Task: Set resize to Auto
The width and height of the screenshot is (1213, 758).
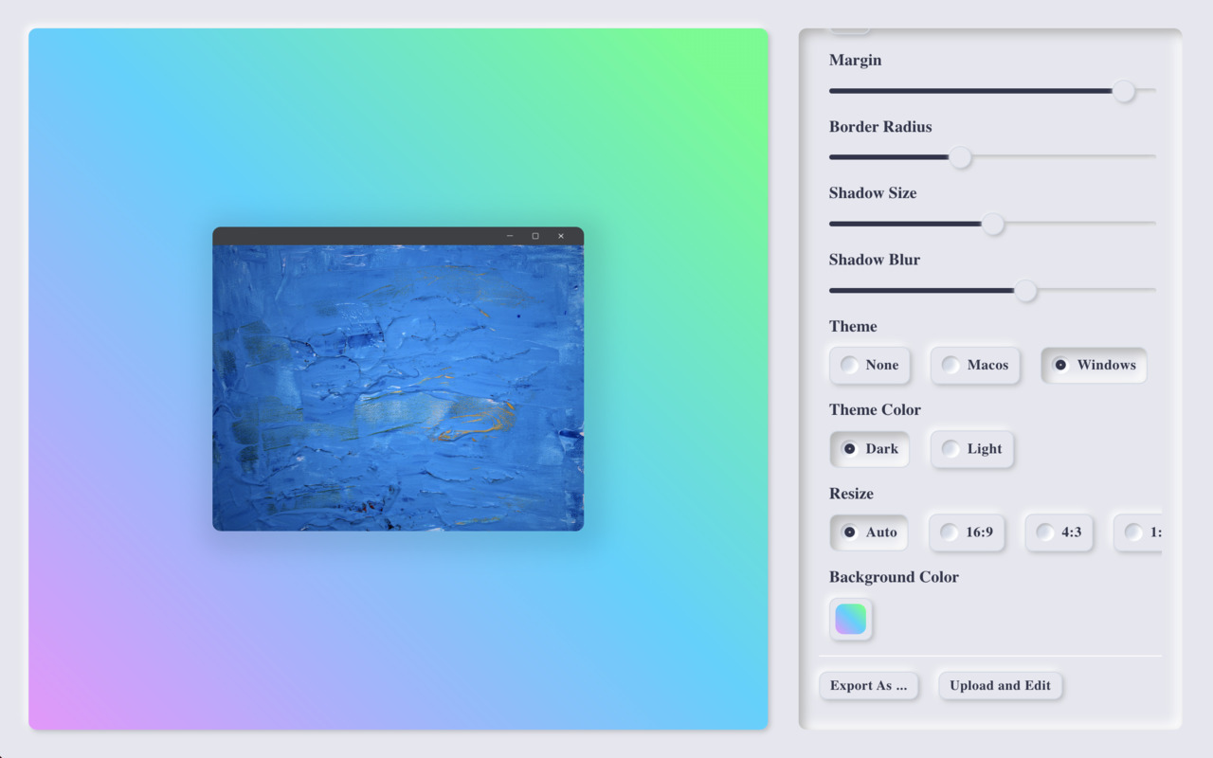Action: [x=869, y=532]
